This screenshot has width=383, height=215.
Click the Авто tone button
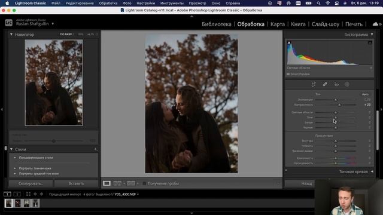tap(365, 94)
